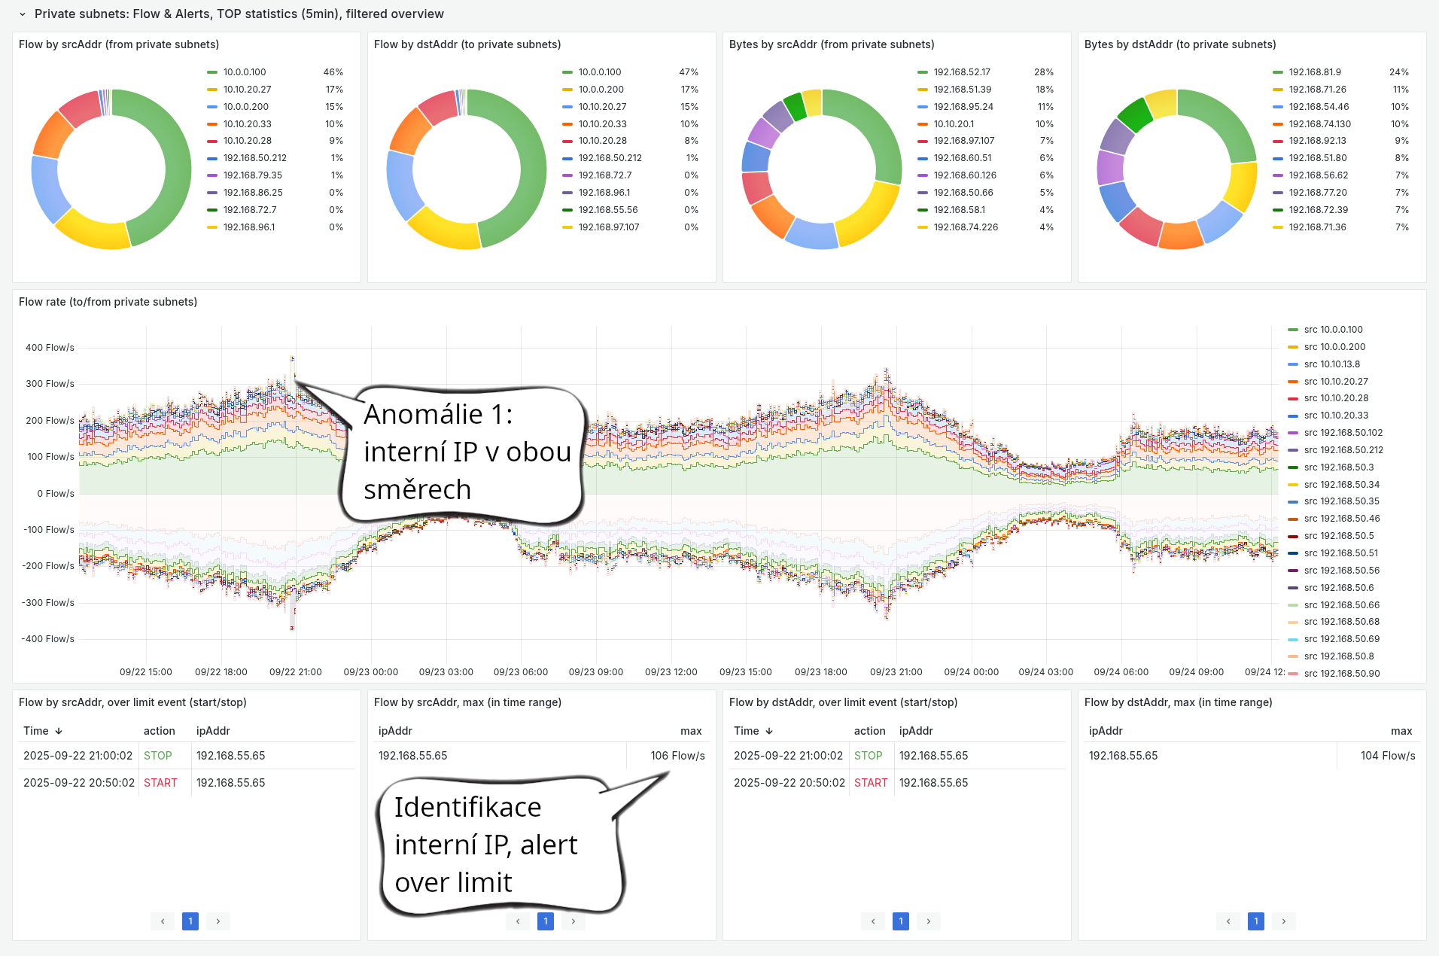The height and width of the screenshot is (956, 1439).
Task: Hide 192.168.52.17 in Bytes by srcAddr legend
Action: point(961,72)
